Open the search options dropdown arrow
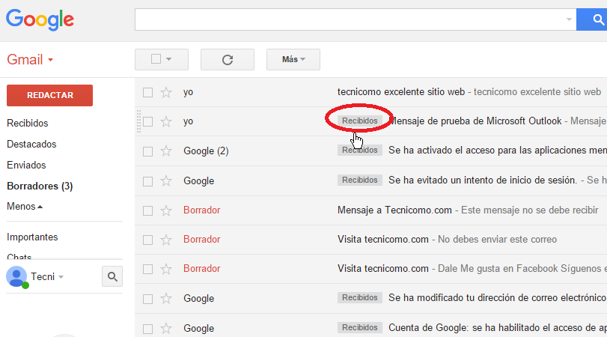 click(x=569, y=19)
